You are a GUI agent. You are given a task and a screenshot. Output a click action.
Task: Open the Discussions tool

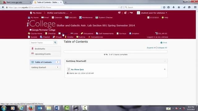87,34
